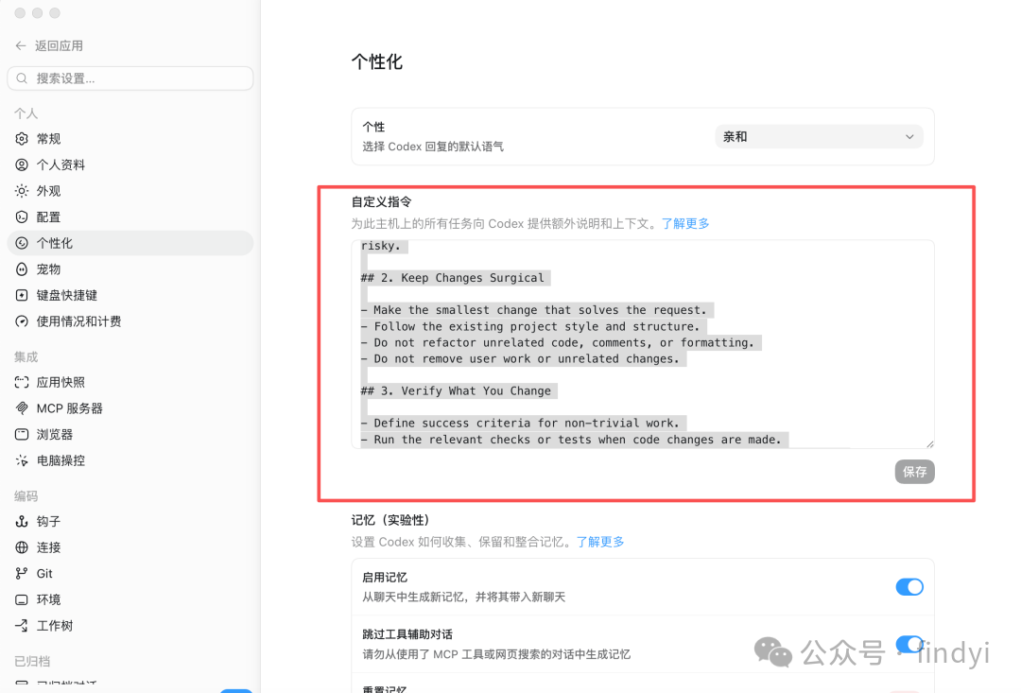1021x693 pixels.
Task: Toggle 跳过工具辅助对话 switch
Action: 909,644
